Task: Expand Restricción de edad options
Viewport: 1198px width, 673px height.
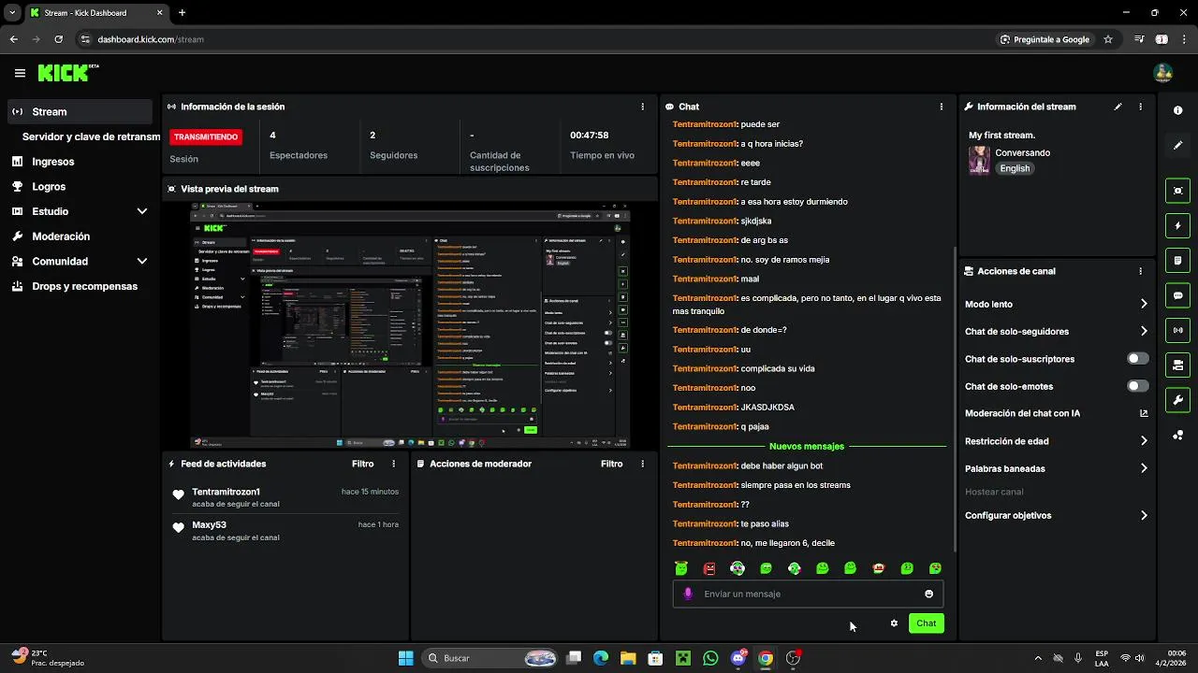Action: (x=1144, y=441)
